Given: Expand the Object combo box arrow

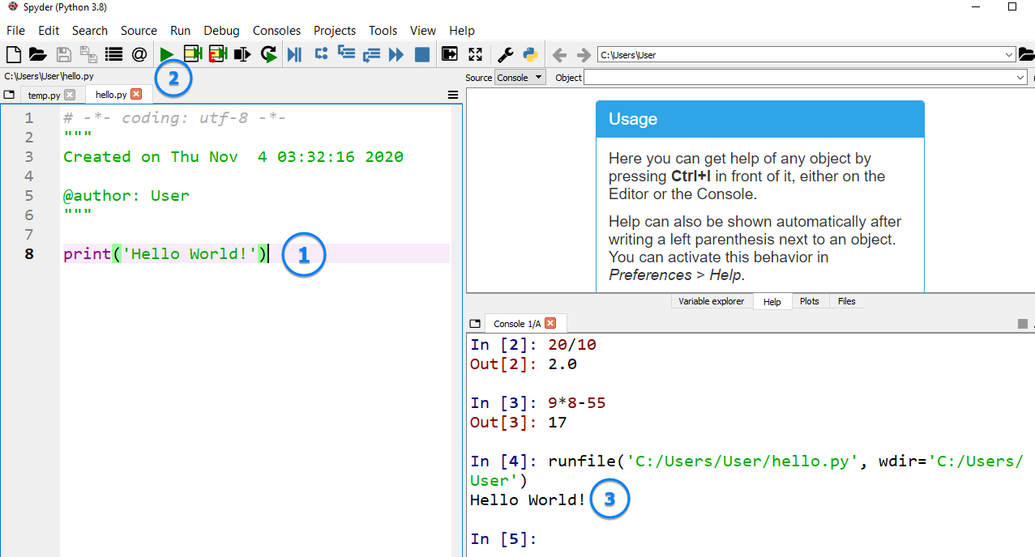Looking at the screenshot, I should pos(1020,78).
